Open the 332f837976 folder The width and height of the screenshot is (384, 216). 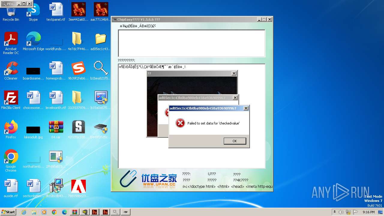click(78, 100)
